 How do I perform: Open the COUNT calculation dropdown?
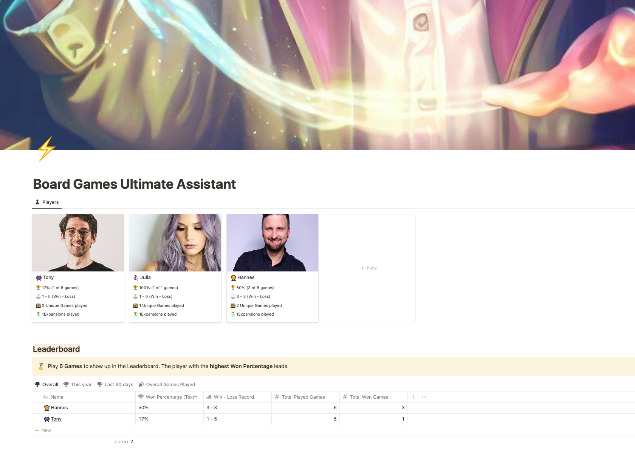[124, 442]
